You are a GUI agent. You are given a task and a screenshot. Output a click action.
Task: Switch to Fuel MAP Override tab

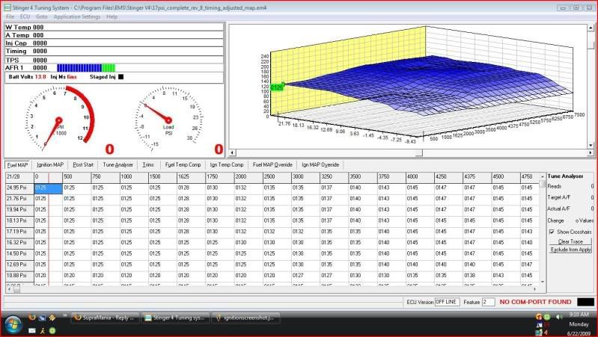tap(272, 165)
